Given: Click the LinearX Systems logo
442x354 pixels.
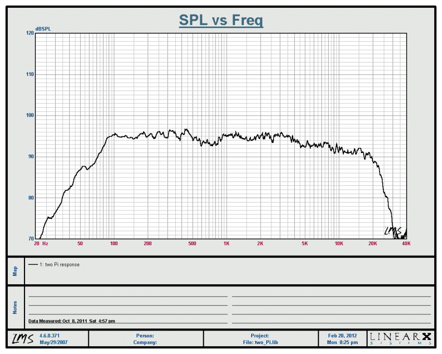Looking at the screenshot, I should [400, 339].
